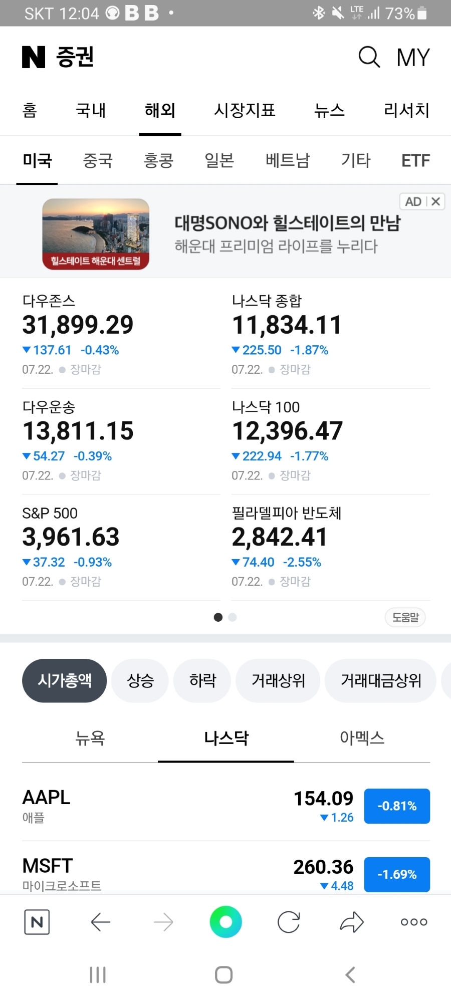
Task: Tap the Bluetooth status bar icon
Action: 319,13
